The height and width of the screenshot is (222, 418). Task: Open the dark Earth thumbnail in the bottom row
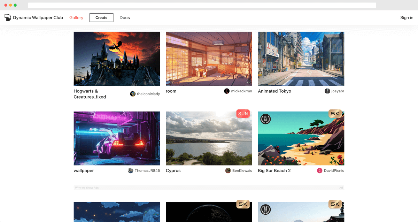coord(209,212)
